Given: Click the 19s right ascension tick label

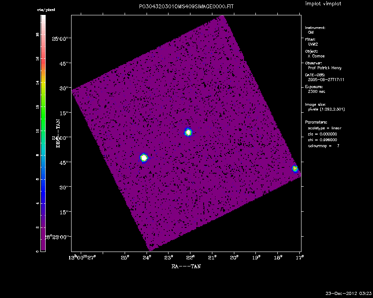Looking at the screenshot, I should (x=256, y=258).
